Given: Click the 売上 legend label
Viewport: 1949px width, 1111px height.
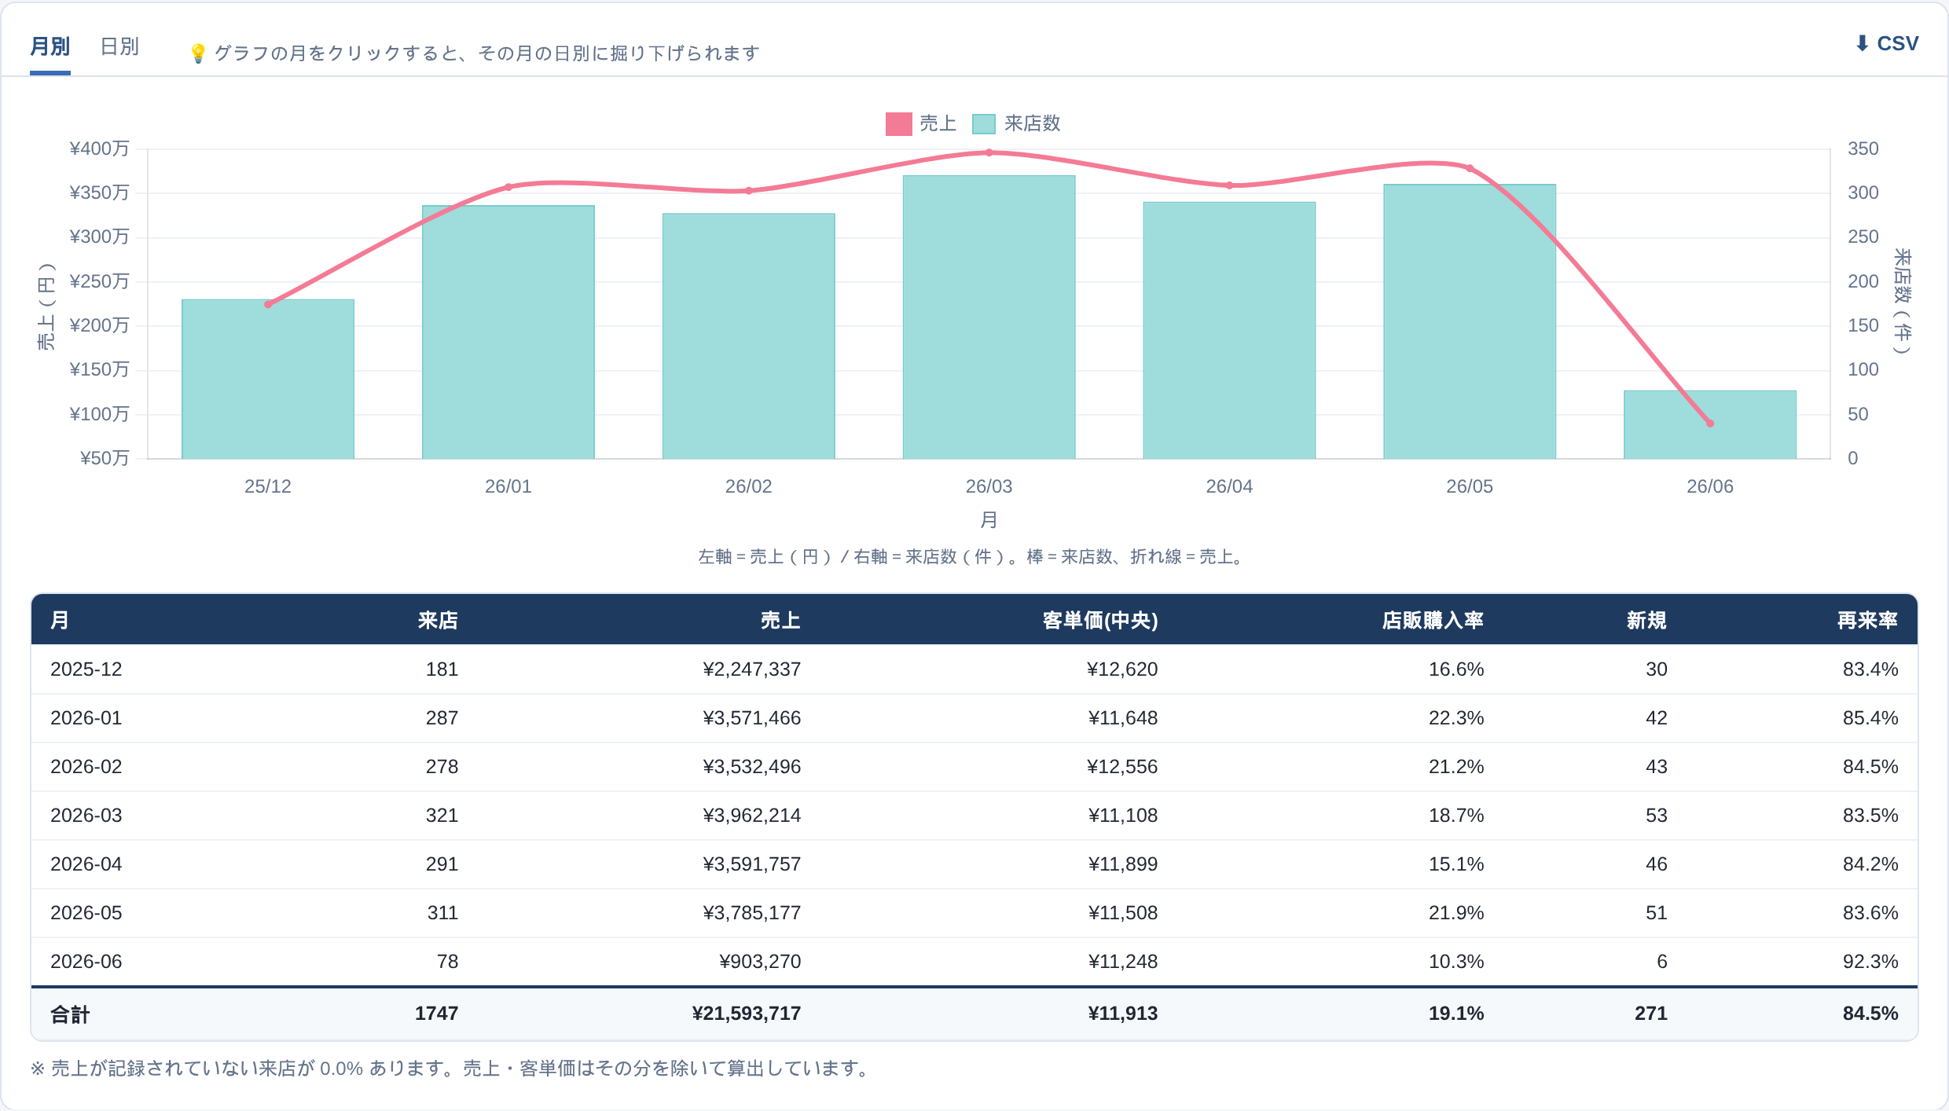Looking at the screenshot, I should pyautogui.click(x=938, y=123).
